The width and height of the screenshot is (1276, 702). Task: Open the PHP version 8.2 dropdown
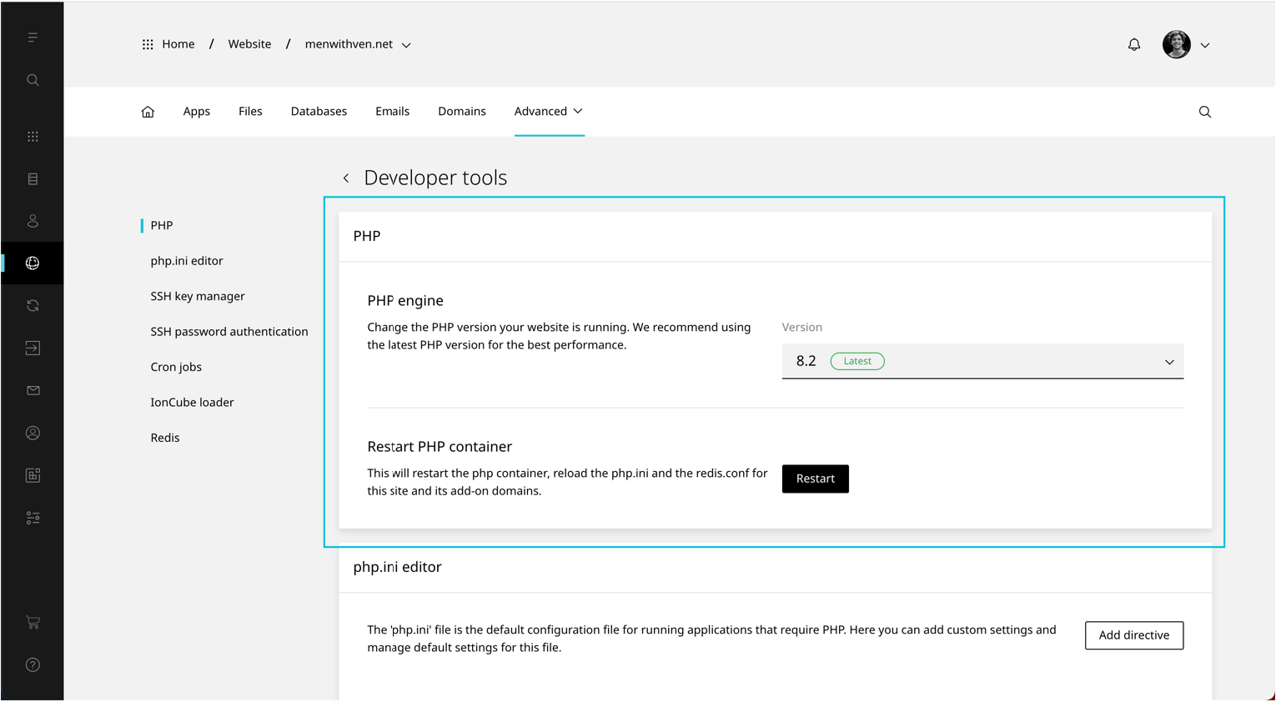pyautogui.click(x=982, y=361)
